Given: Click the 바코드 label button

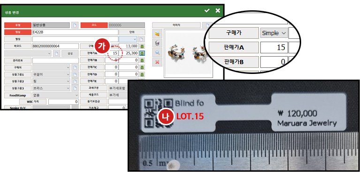Looking at the screenshot, I should pos(18,46).
